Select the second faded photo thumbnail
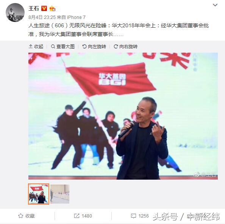 (60, 194)
